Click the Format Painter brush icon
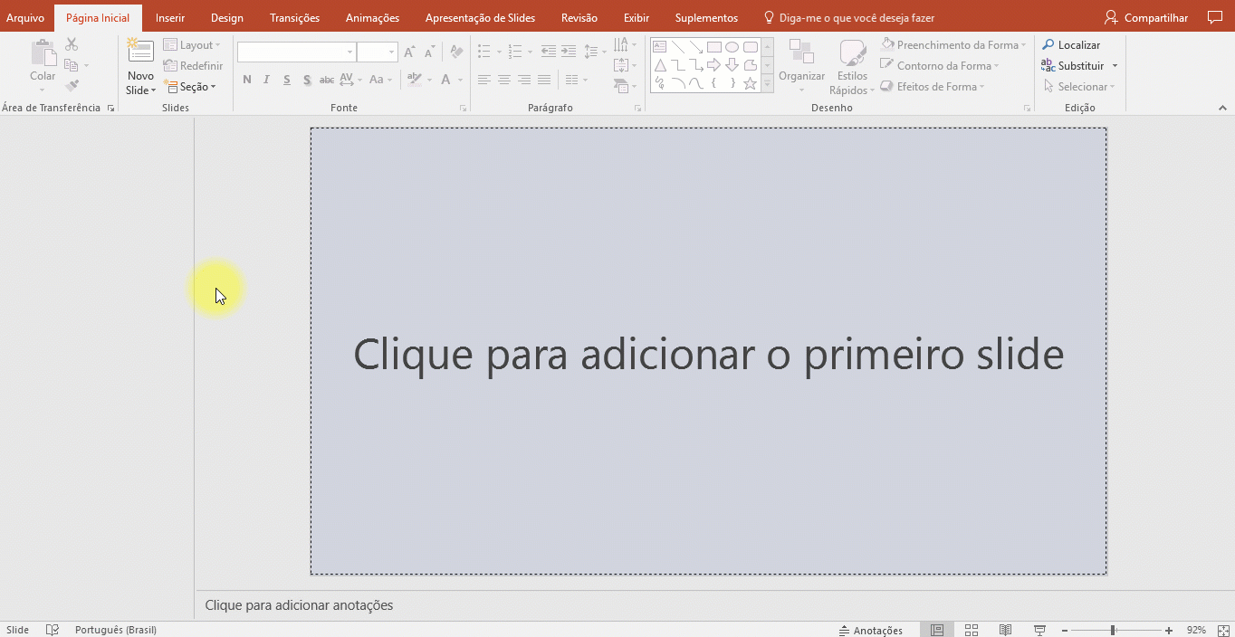This screenshot has height=637, width=1235. pos(72,86)
